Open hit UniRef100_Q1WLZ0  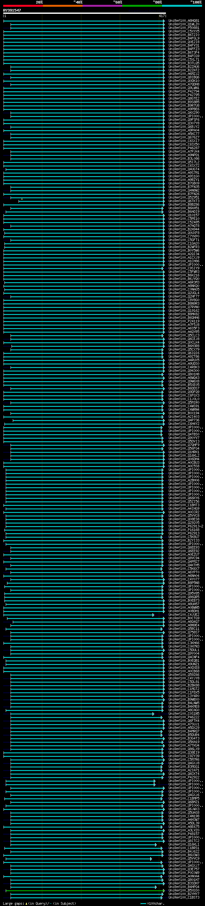pyautogui.click(x=184, y=24)
